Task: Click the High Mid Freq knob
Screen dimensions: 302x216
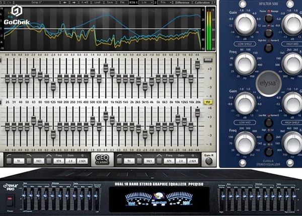Action: [x=292, y=64]
